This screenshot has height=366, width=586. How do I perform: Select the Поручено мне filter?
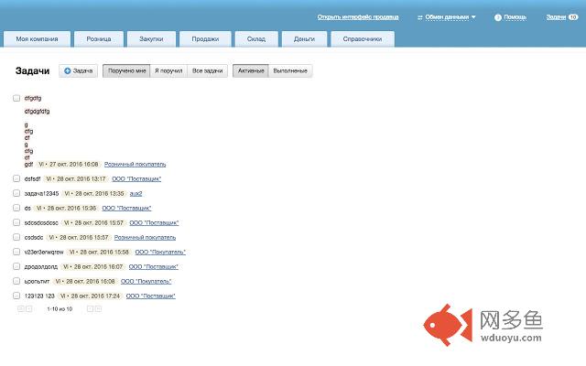[x=126, y=71]
